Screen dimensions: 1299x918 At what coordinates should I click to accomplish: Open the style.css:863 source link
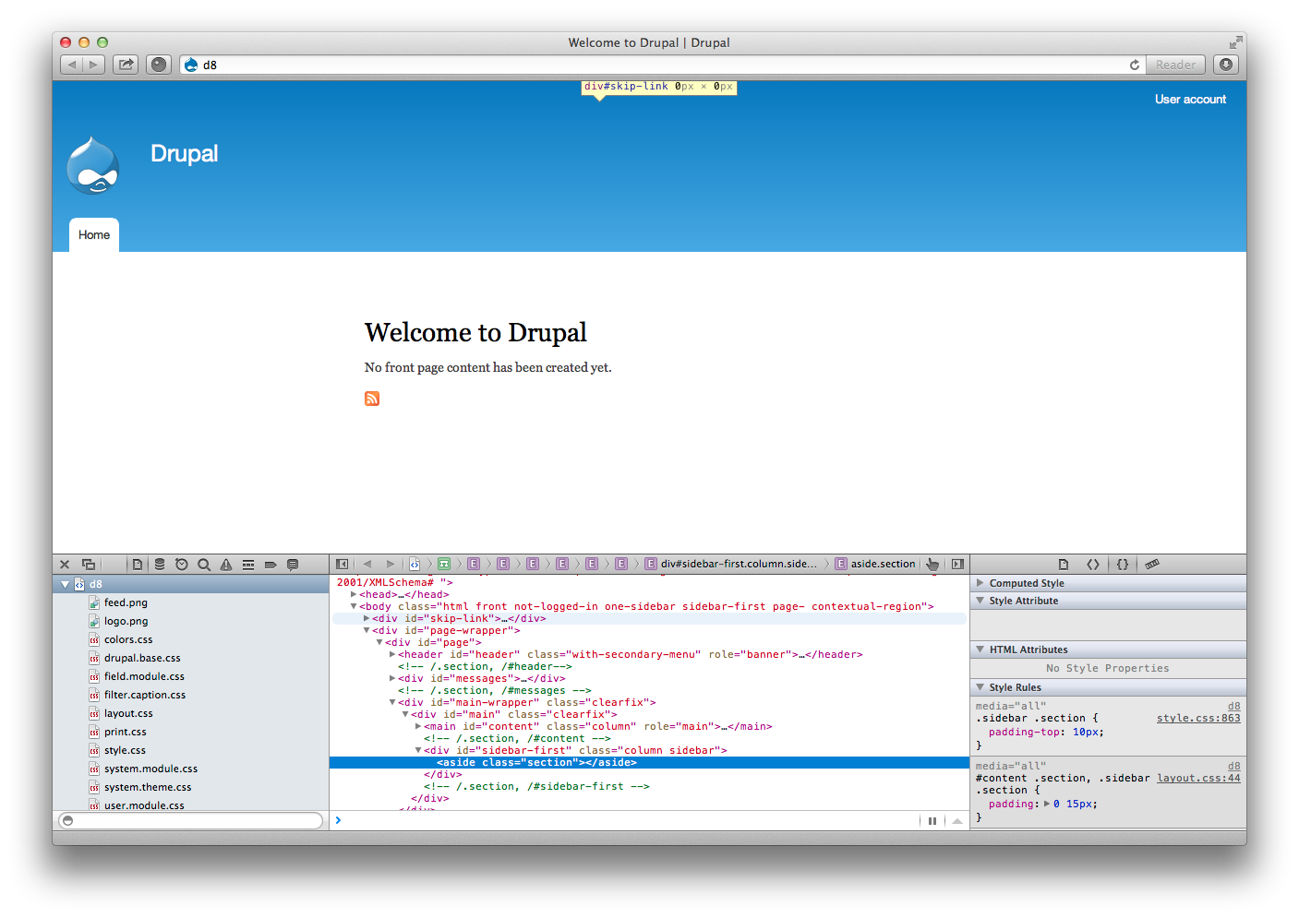click(1197, 719)
